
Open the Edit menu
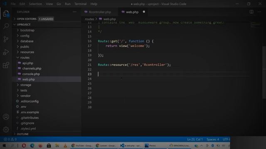(22, 4)
